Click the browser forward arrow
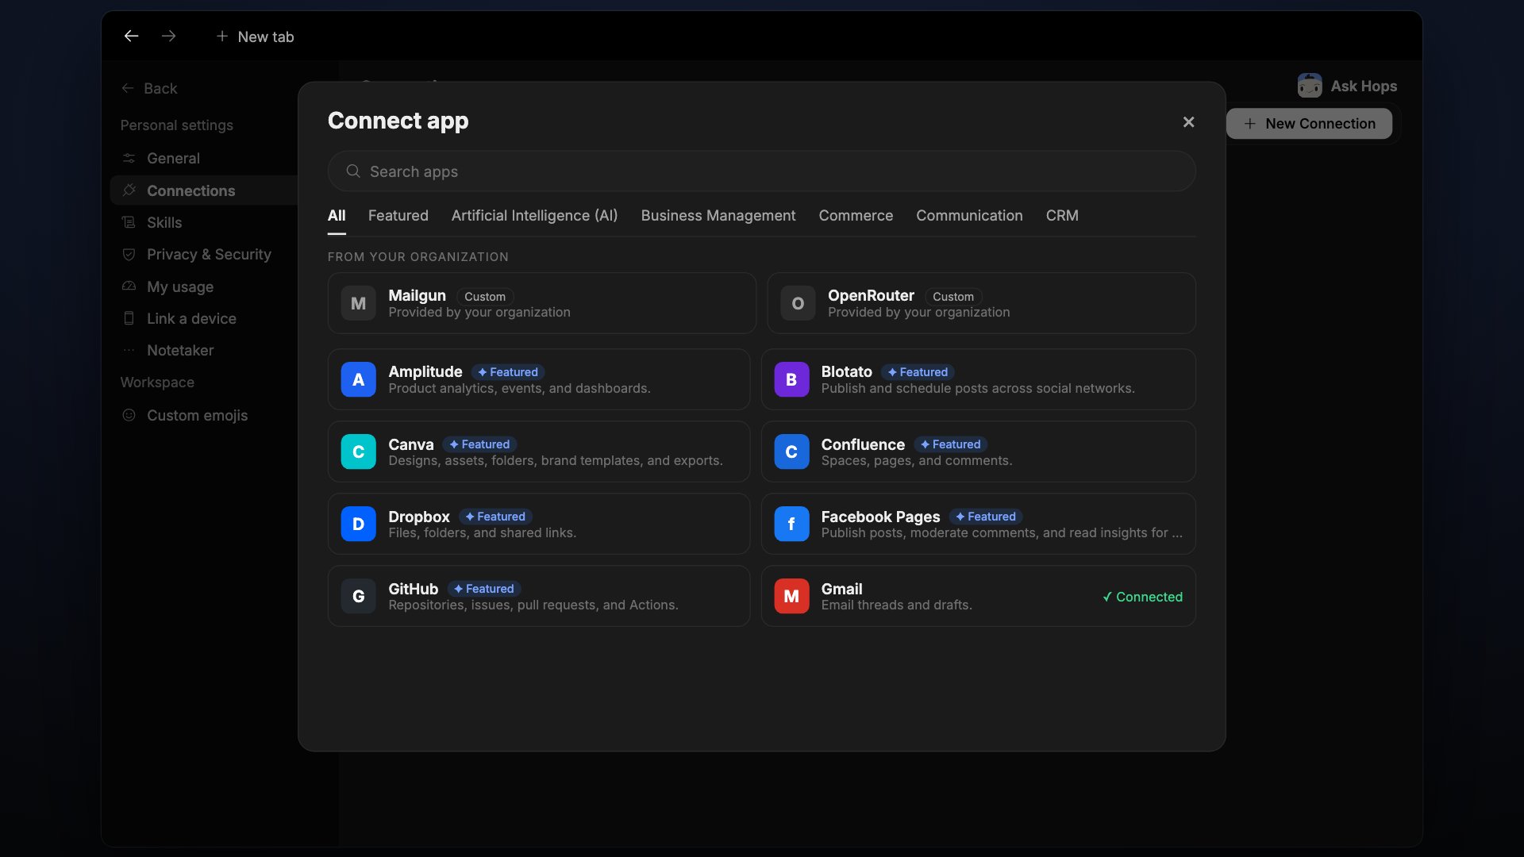The width and height of the screenshot is (1524, 857). [x=168, y=36]
